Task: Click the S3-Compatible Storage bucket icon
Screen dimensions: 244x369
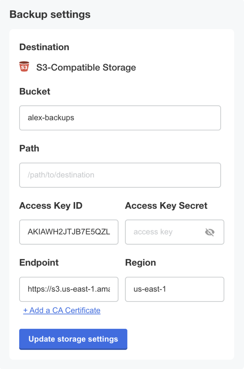Action: (24, 67)
